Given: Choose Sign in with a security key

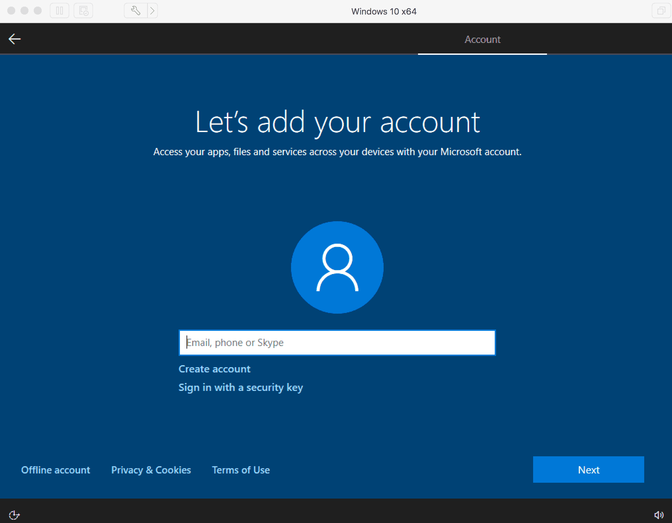Looking at the screenshot, I should (x=241, y=387).
